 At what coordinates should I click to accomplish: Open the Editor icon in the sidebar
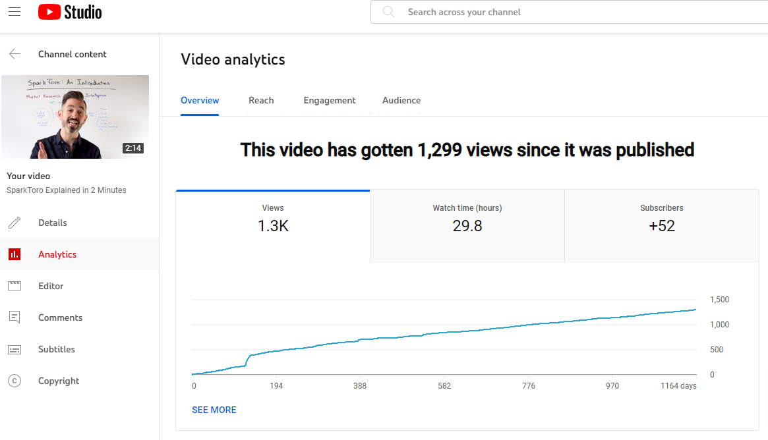tap(15, 286)
